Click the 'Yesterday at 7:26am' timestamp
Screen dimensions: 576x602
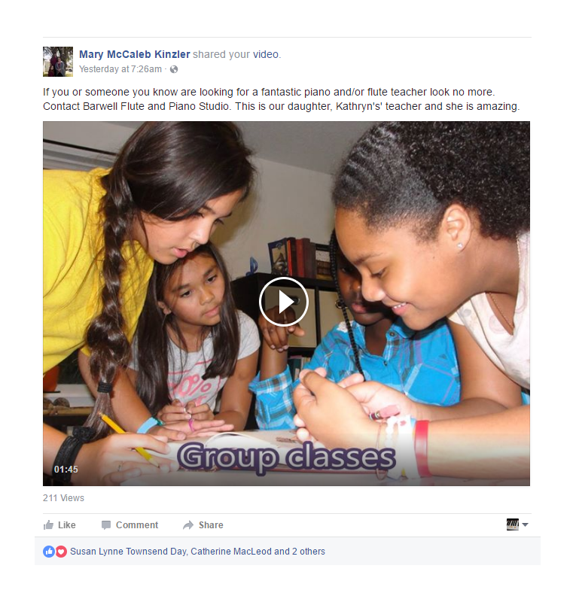coord(120,69)
